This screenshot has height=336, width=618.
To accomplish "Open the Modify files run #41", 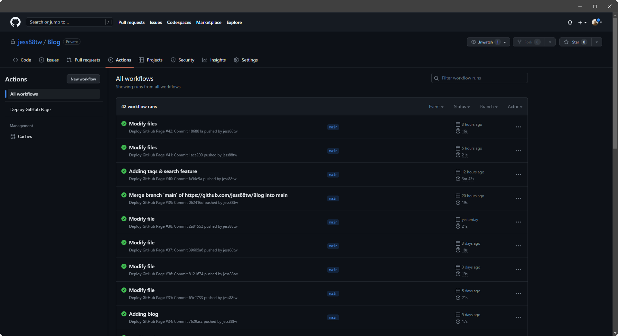I will tap(143, 148).
